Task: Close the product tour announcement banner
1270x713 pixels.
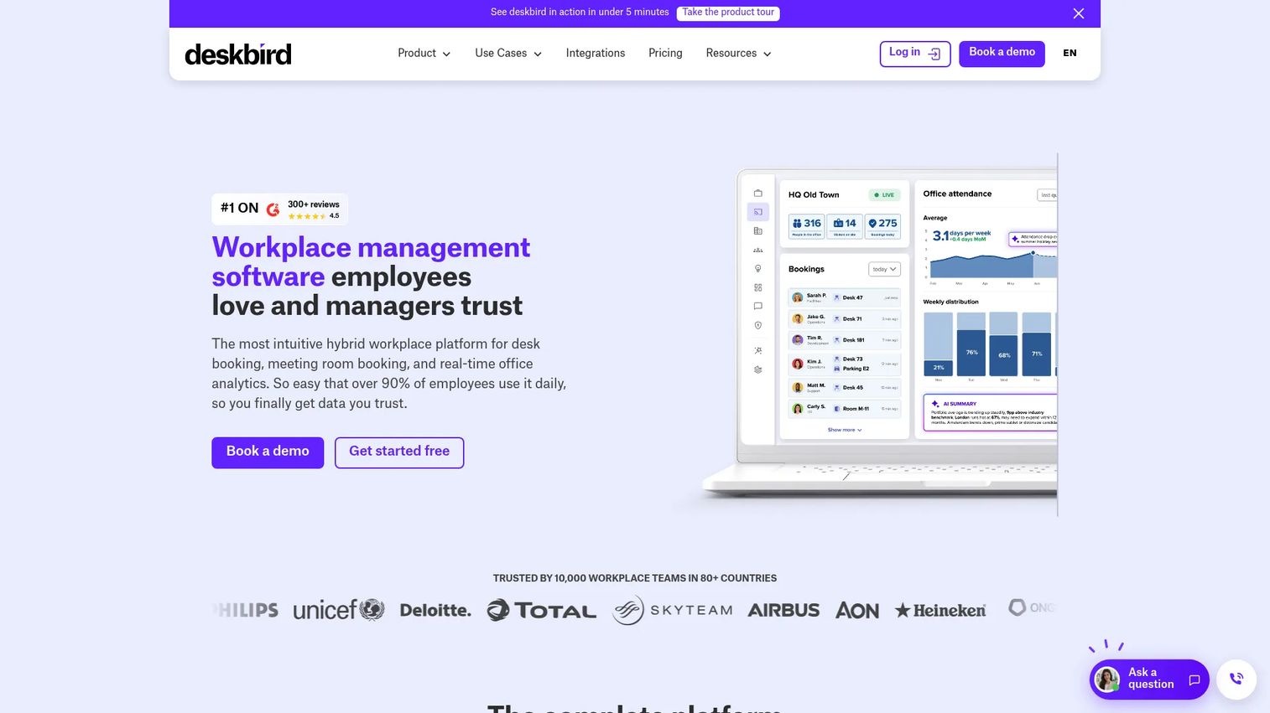Action: [x=1079, y=13]
